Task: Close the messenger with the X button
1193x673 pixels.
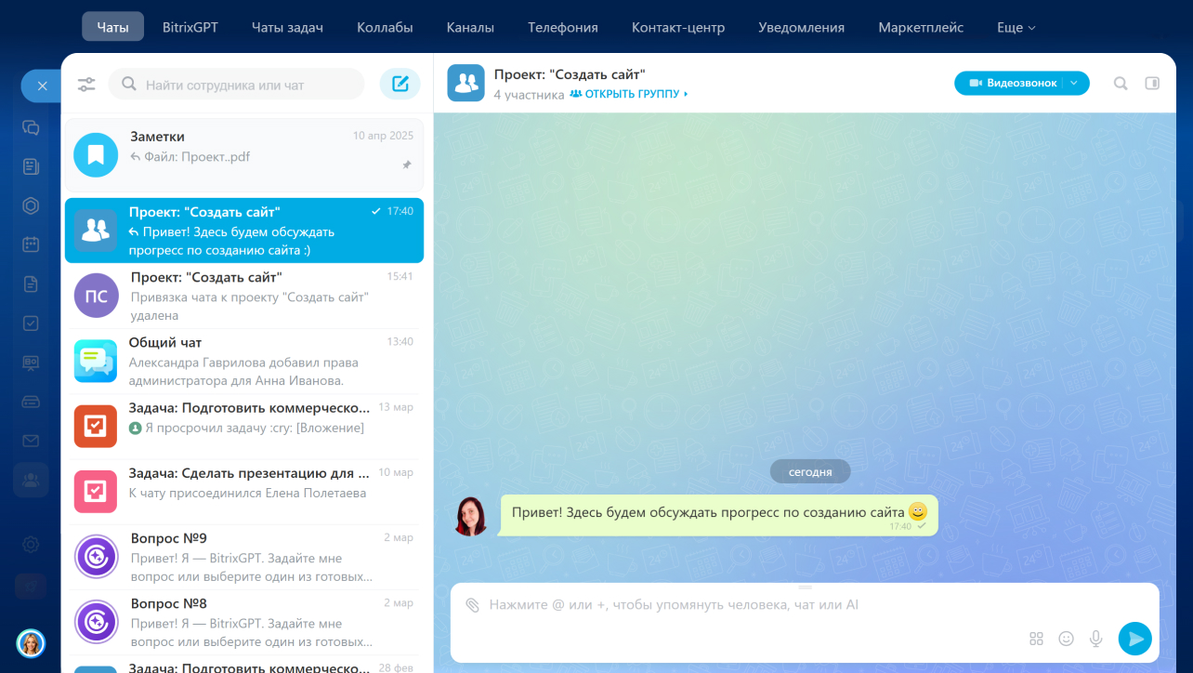Action: pyautogui.click(x=42, y=86)
